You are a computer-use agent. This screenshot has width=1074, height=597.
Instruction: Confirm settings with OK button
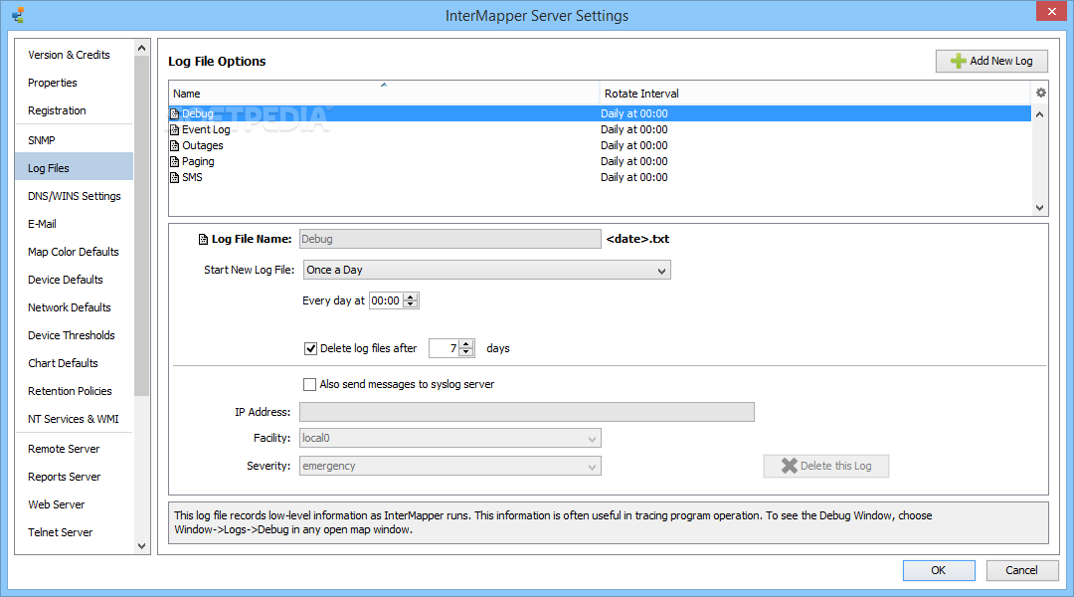point(939,570)
